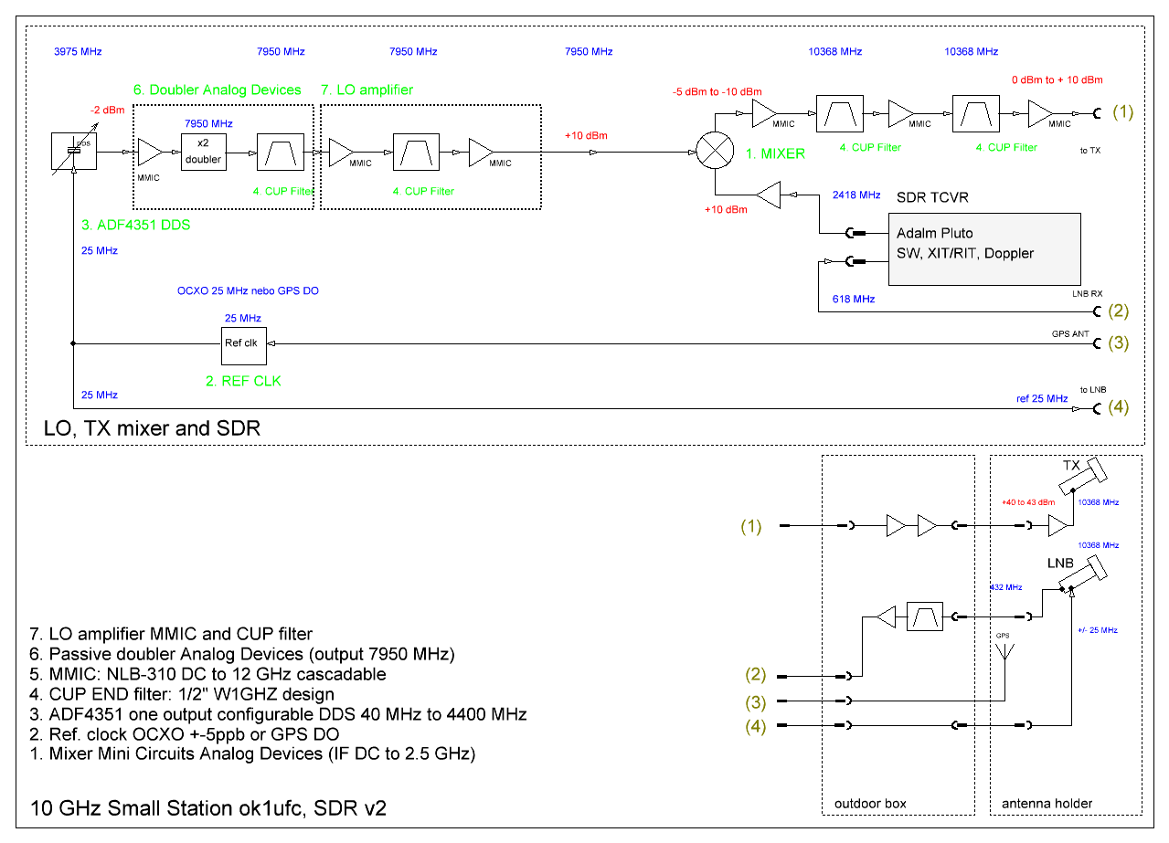This screenshot has width=1169, height=843.
Task: Click the amplifier triangle feeding the mixer from Pluto
Action: coord(766,194)
